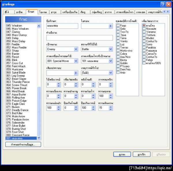
Task: Switch to the ฮีโร่ tab
Action: (9, 12)
